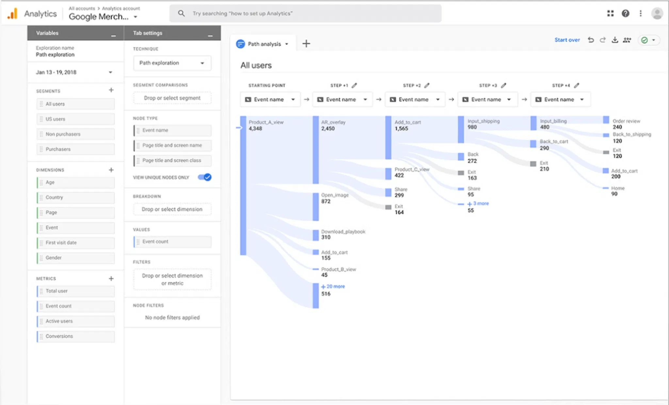This screenshot has height=405, width=669.
Task: Minimize the Variables panel
Action: pyautogui.click(x=113, y=35)
